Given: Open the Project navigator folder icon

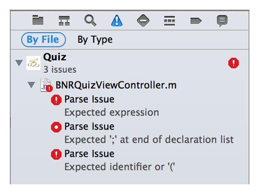Looking at the screenshot, I should [38, 20].
